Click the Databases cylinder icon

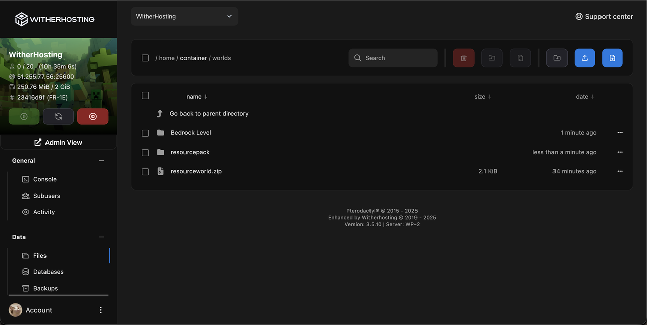[x=26, y=272]
